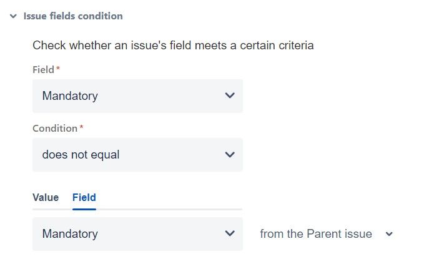The width and height of the screenshot is (424, 274).
Task: Click the Mandatory text in the top selector
Action: (x=70, y=96)
